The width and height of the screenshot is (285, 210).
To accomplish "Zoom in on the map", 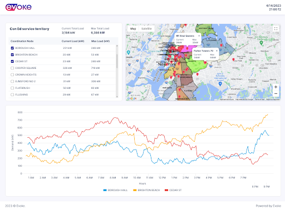I will tap(276, 87).
